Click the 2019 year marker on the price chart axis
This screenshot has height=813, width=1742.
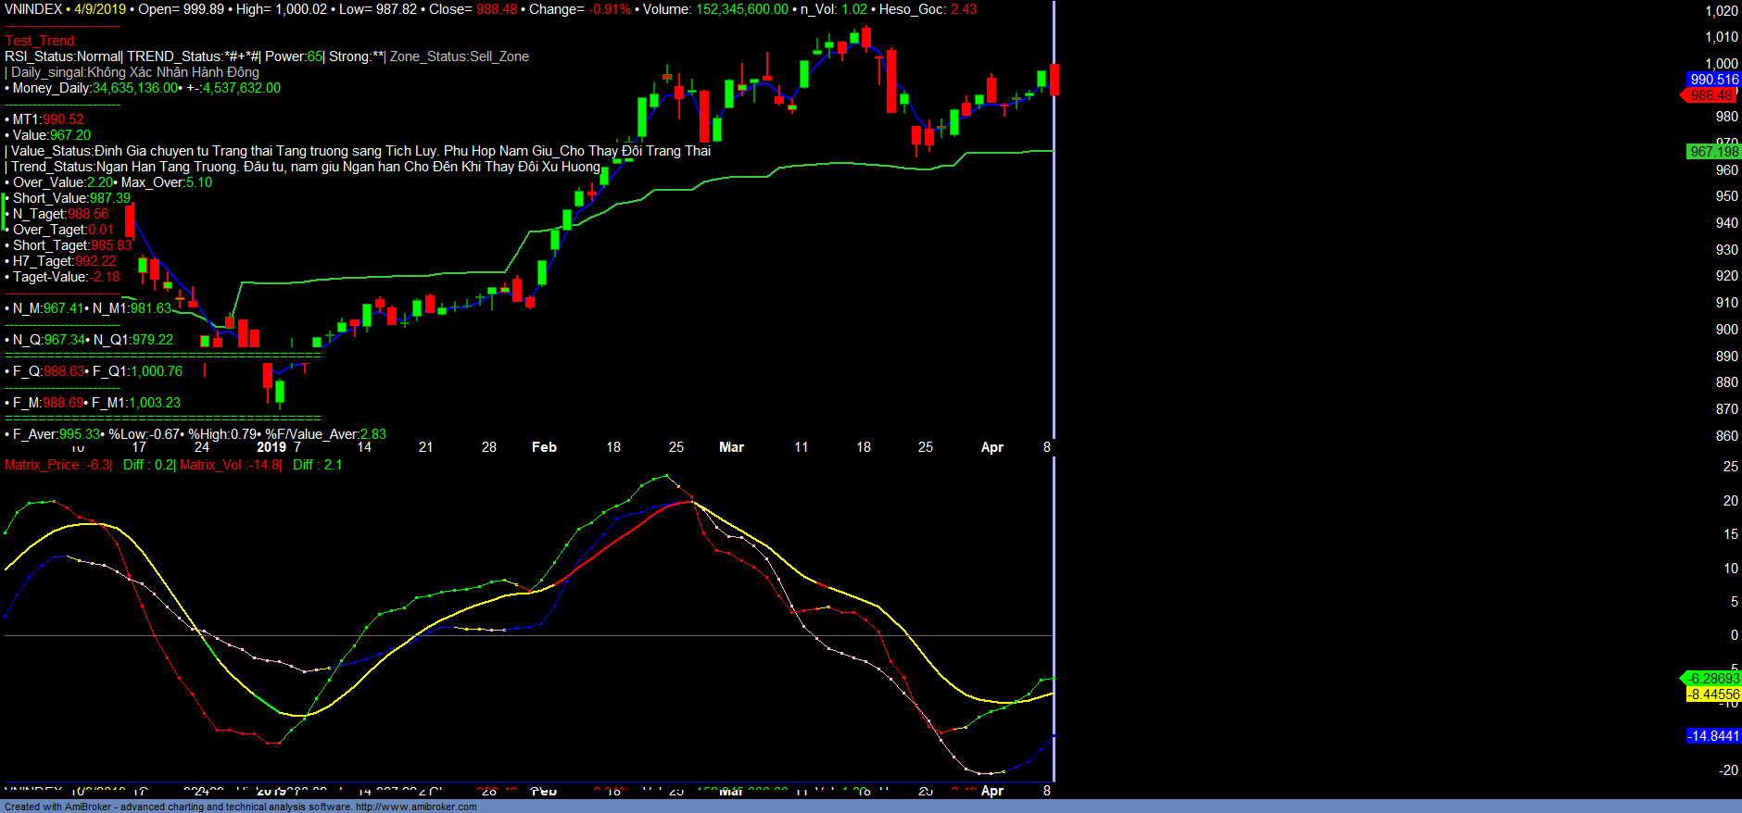point(271,447)
